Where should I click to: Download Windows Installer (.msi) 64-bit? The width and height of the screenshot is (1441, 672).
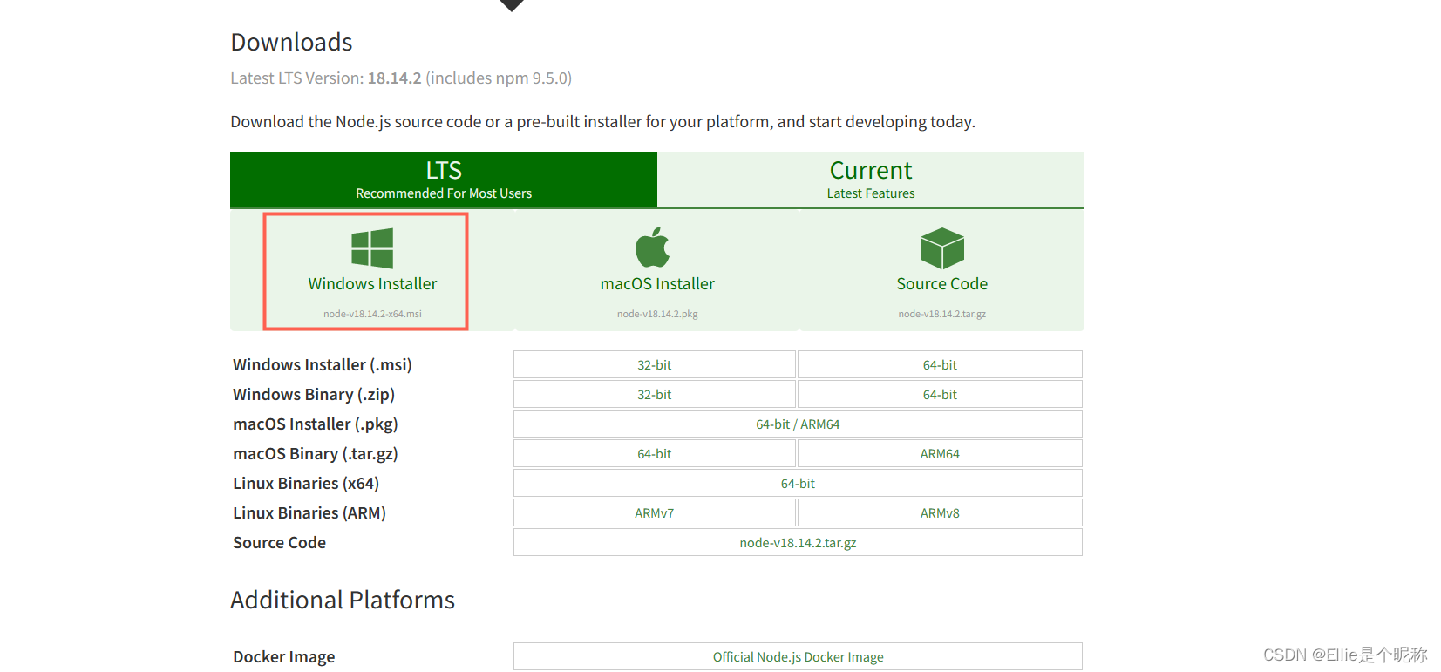940,364
